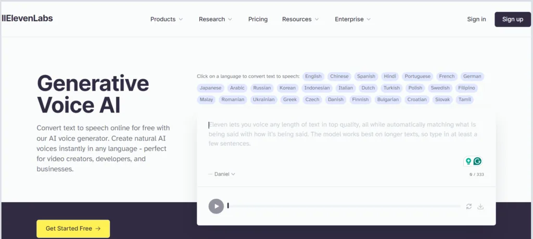Choose the Bulgarian language chip
Viewport: 533px width, 239px height.
tap(388, 99)
